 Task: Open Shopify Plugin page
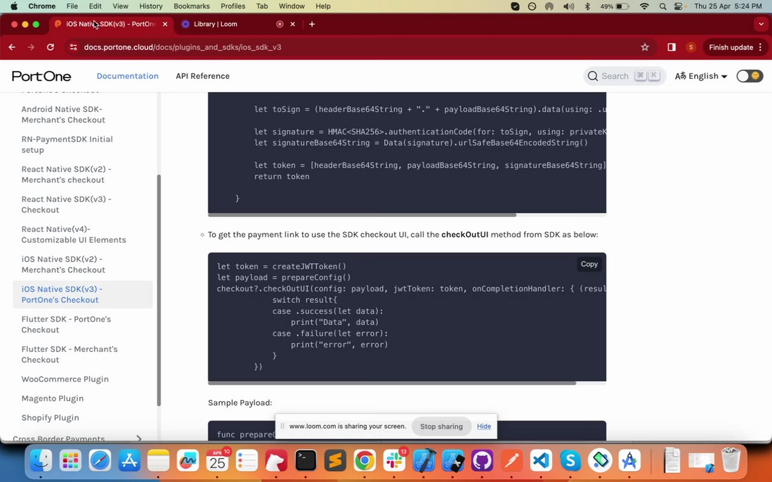pyautogui.click(x=50, y=418)
